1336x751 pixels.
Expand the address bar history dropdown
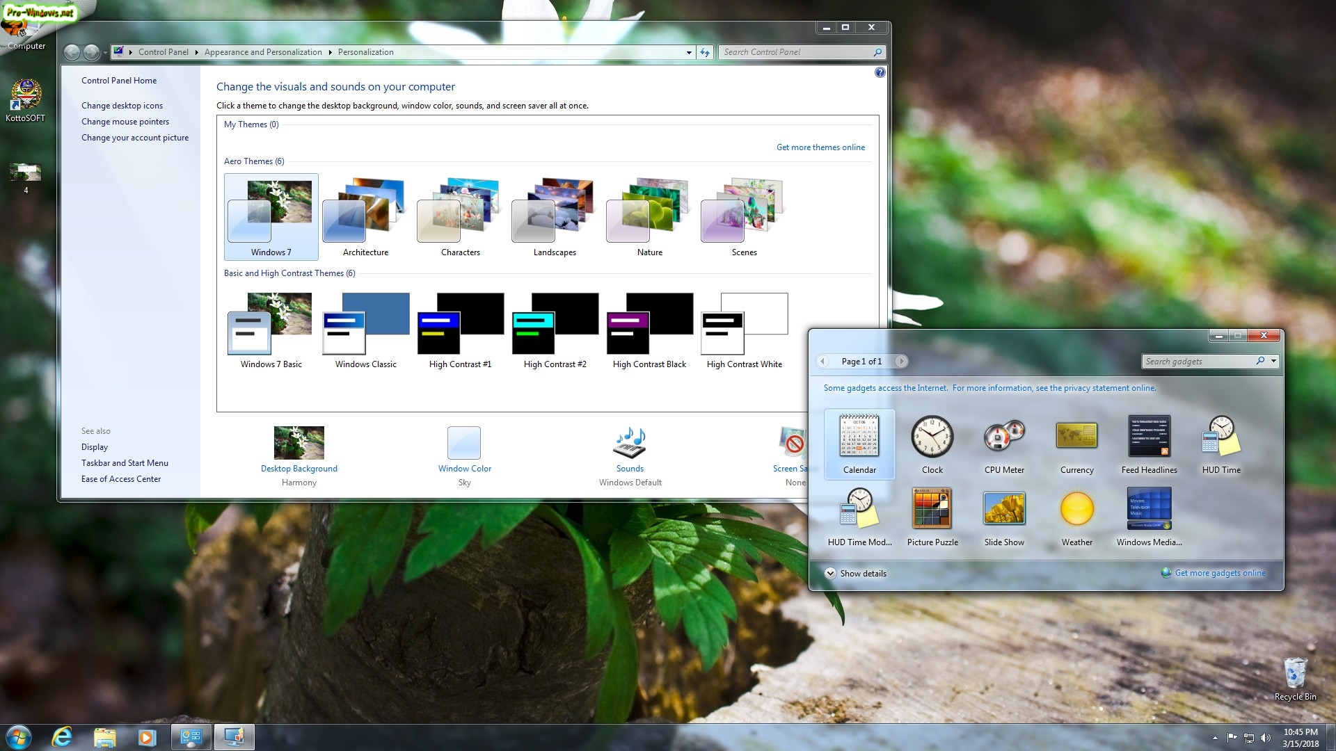point(689,52)
